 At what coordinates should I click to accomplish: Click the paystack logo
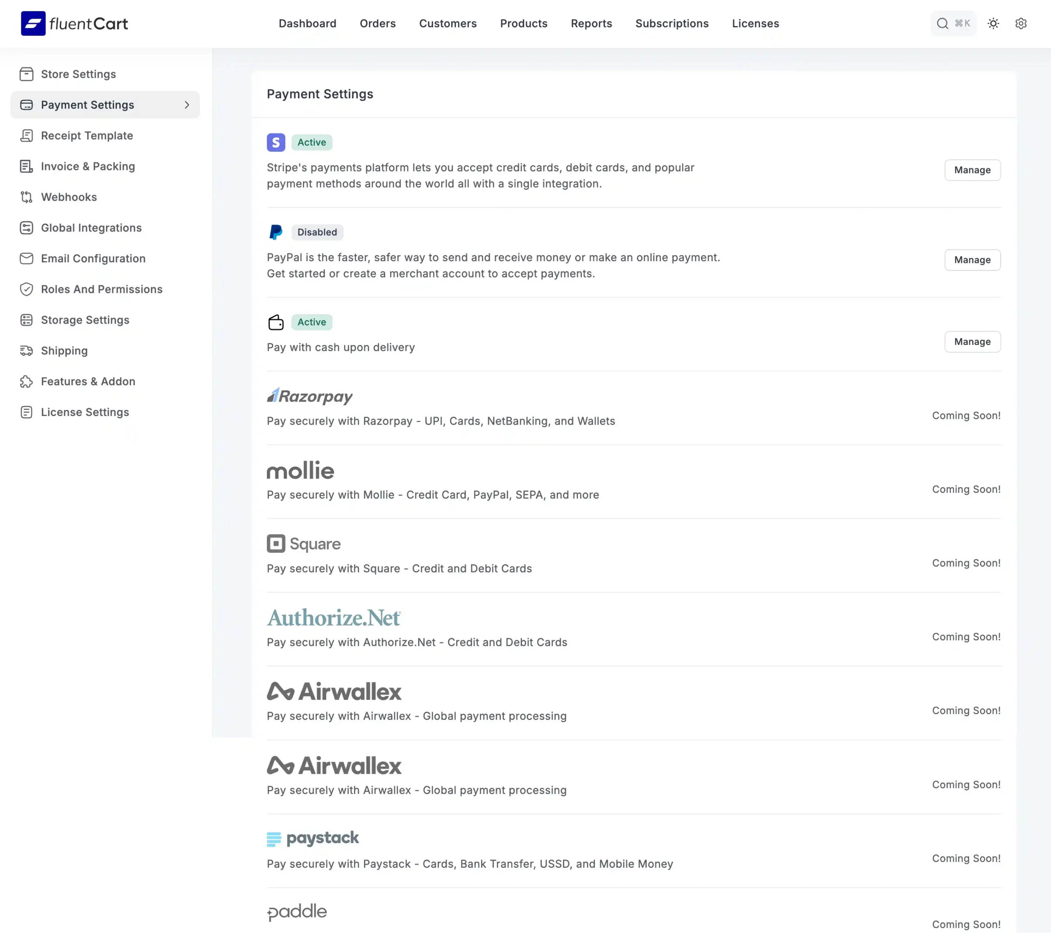click(x=312, y=839)
